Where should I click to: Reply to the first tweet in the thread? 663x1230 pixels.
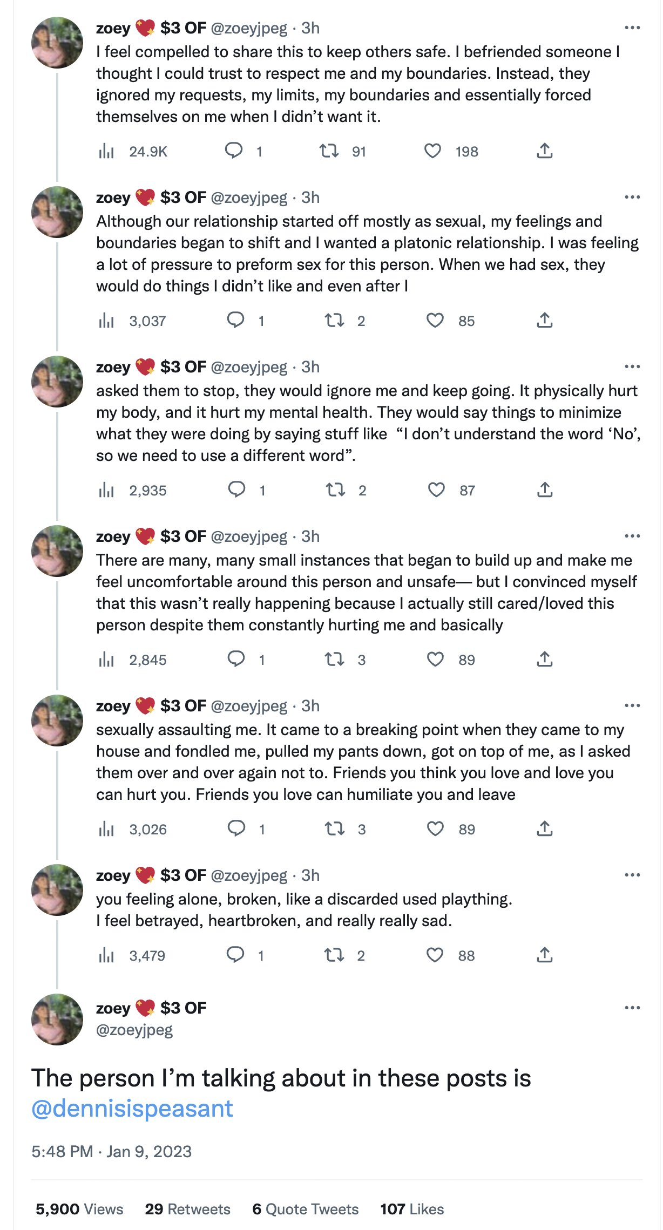(x=234, y=151)
